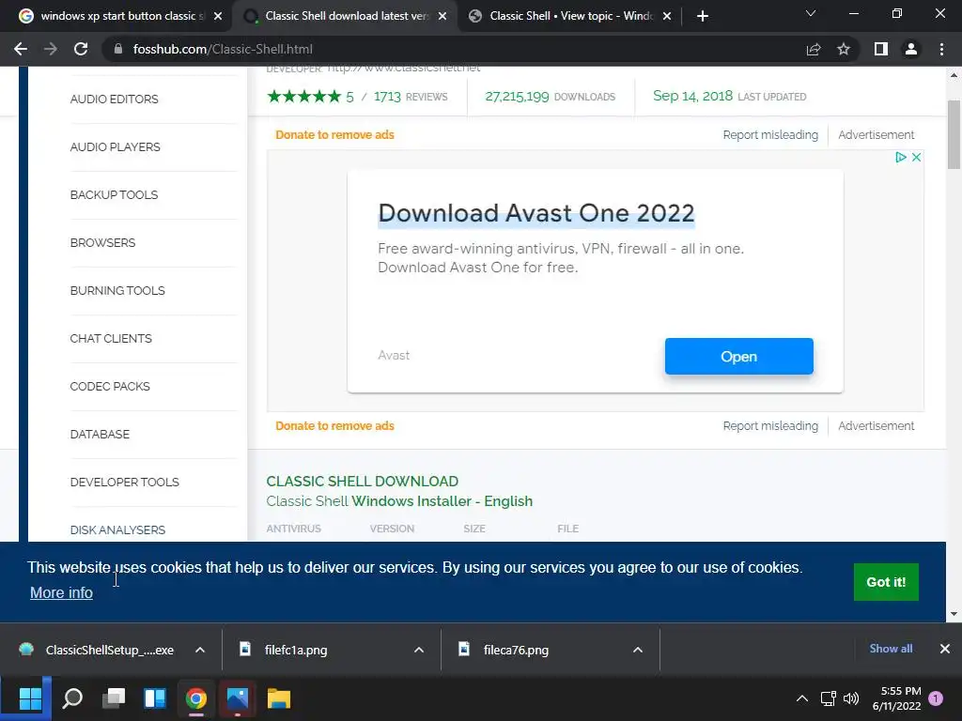Click the AdChoices triangle icon on ad
This screenshot has width=962, height=721.
click(901, 157)
